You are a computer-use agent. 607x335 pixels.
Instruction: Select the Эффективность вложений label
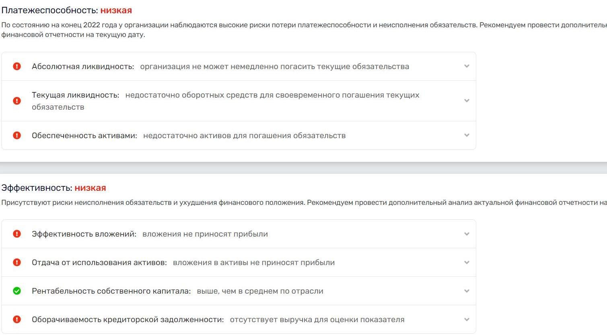coord(84,234)
